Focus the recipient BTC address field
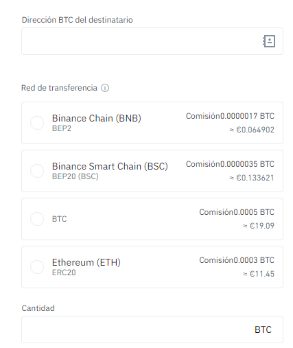Image resolution: width=293 pixels, height=348 pixels. point(152,41)
